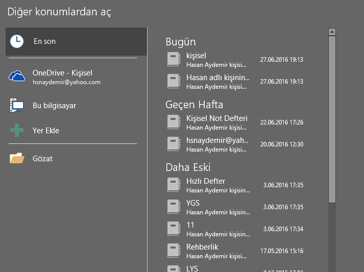
Task: Click the Bu bilgisayar computer icon
Action: click(17, 105)
